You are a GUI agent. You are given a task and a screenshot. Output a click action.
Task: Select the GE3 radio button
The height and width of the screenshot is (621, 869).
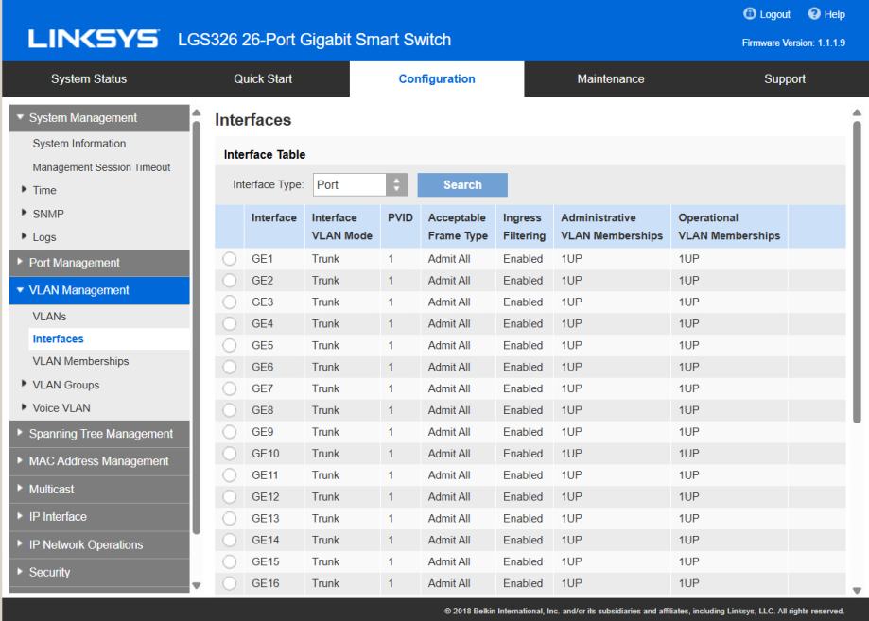pos(230,302)
